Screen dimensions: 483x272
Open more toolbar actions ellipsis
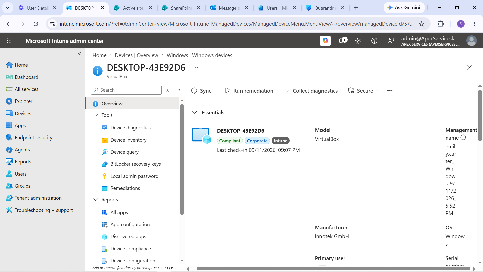(390, 90)
